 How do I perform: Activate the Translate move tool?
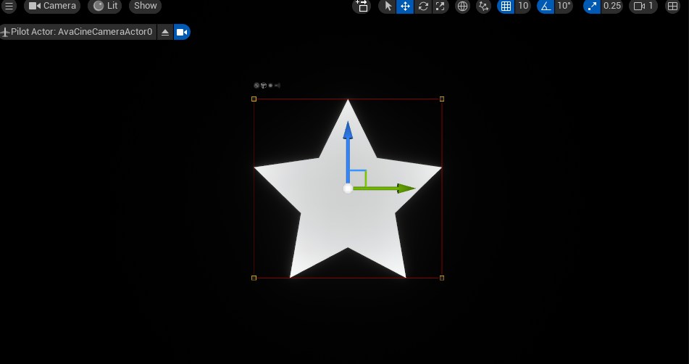405,6
